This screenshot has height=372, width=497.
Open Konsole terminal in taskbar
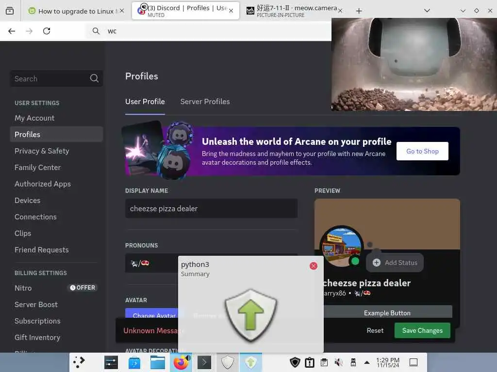point(204,362)
